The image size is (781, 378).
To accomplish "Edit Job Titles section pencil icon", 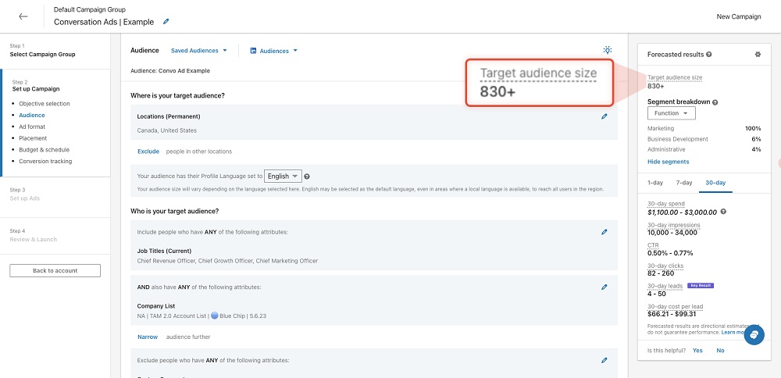I will pos(604,232).
